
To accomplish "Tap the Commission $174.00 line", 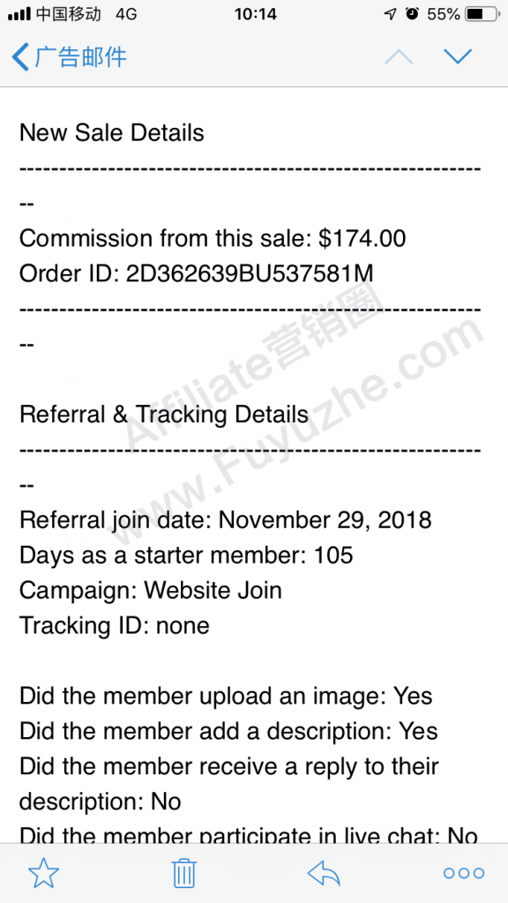I will (x=213, y=238).
